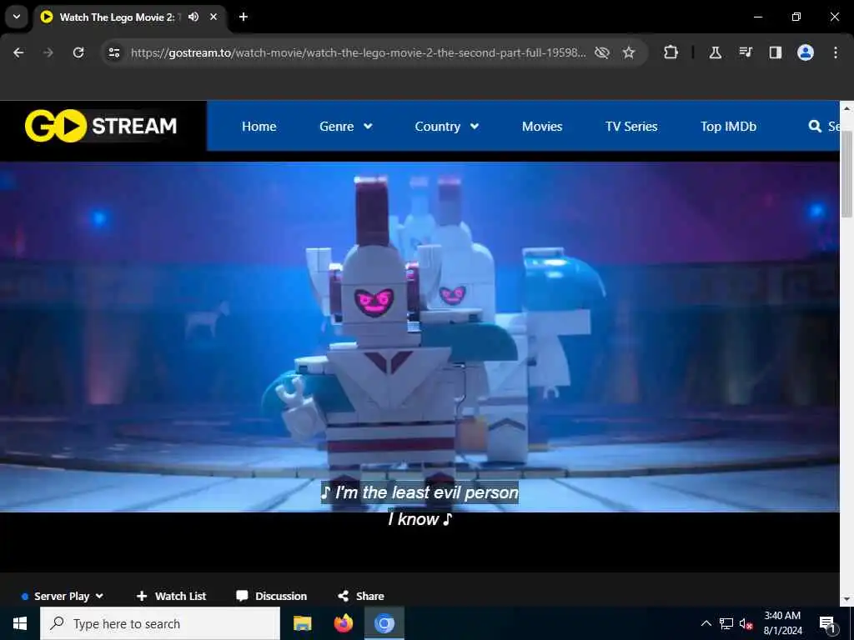Open the Home menu item
The width and height of the screenshot is (854, 640).
click(x=259, y=127)
